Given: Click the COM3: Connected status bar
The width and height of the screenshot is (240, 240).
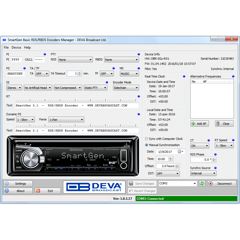Looking at the screenshot, I should [x=186, y=198].
